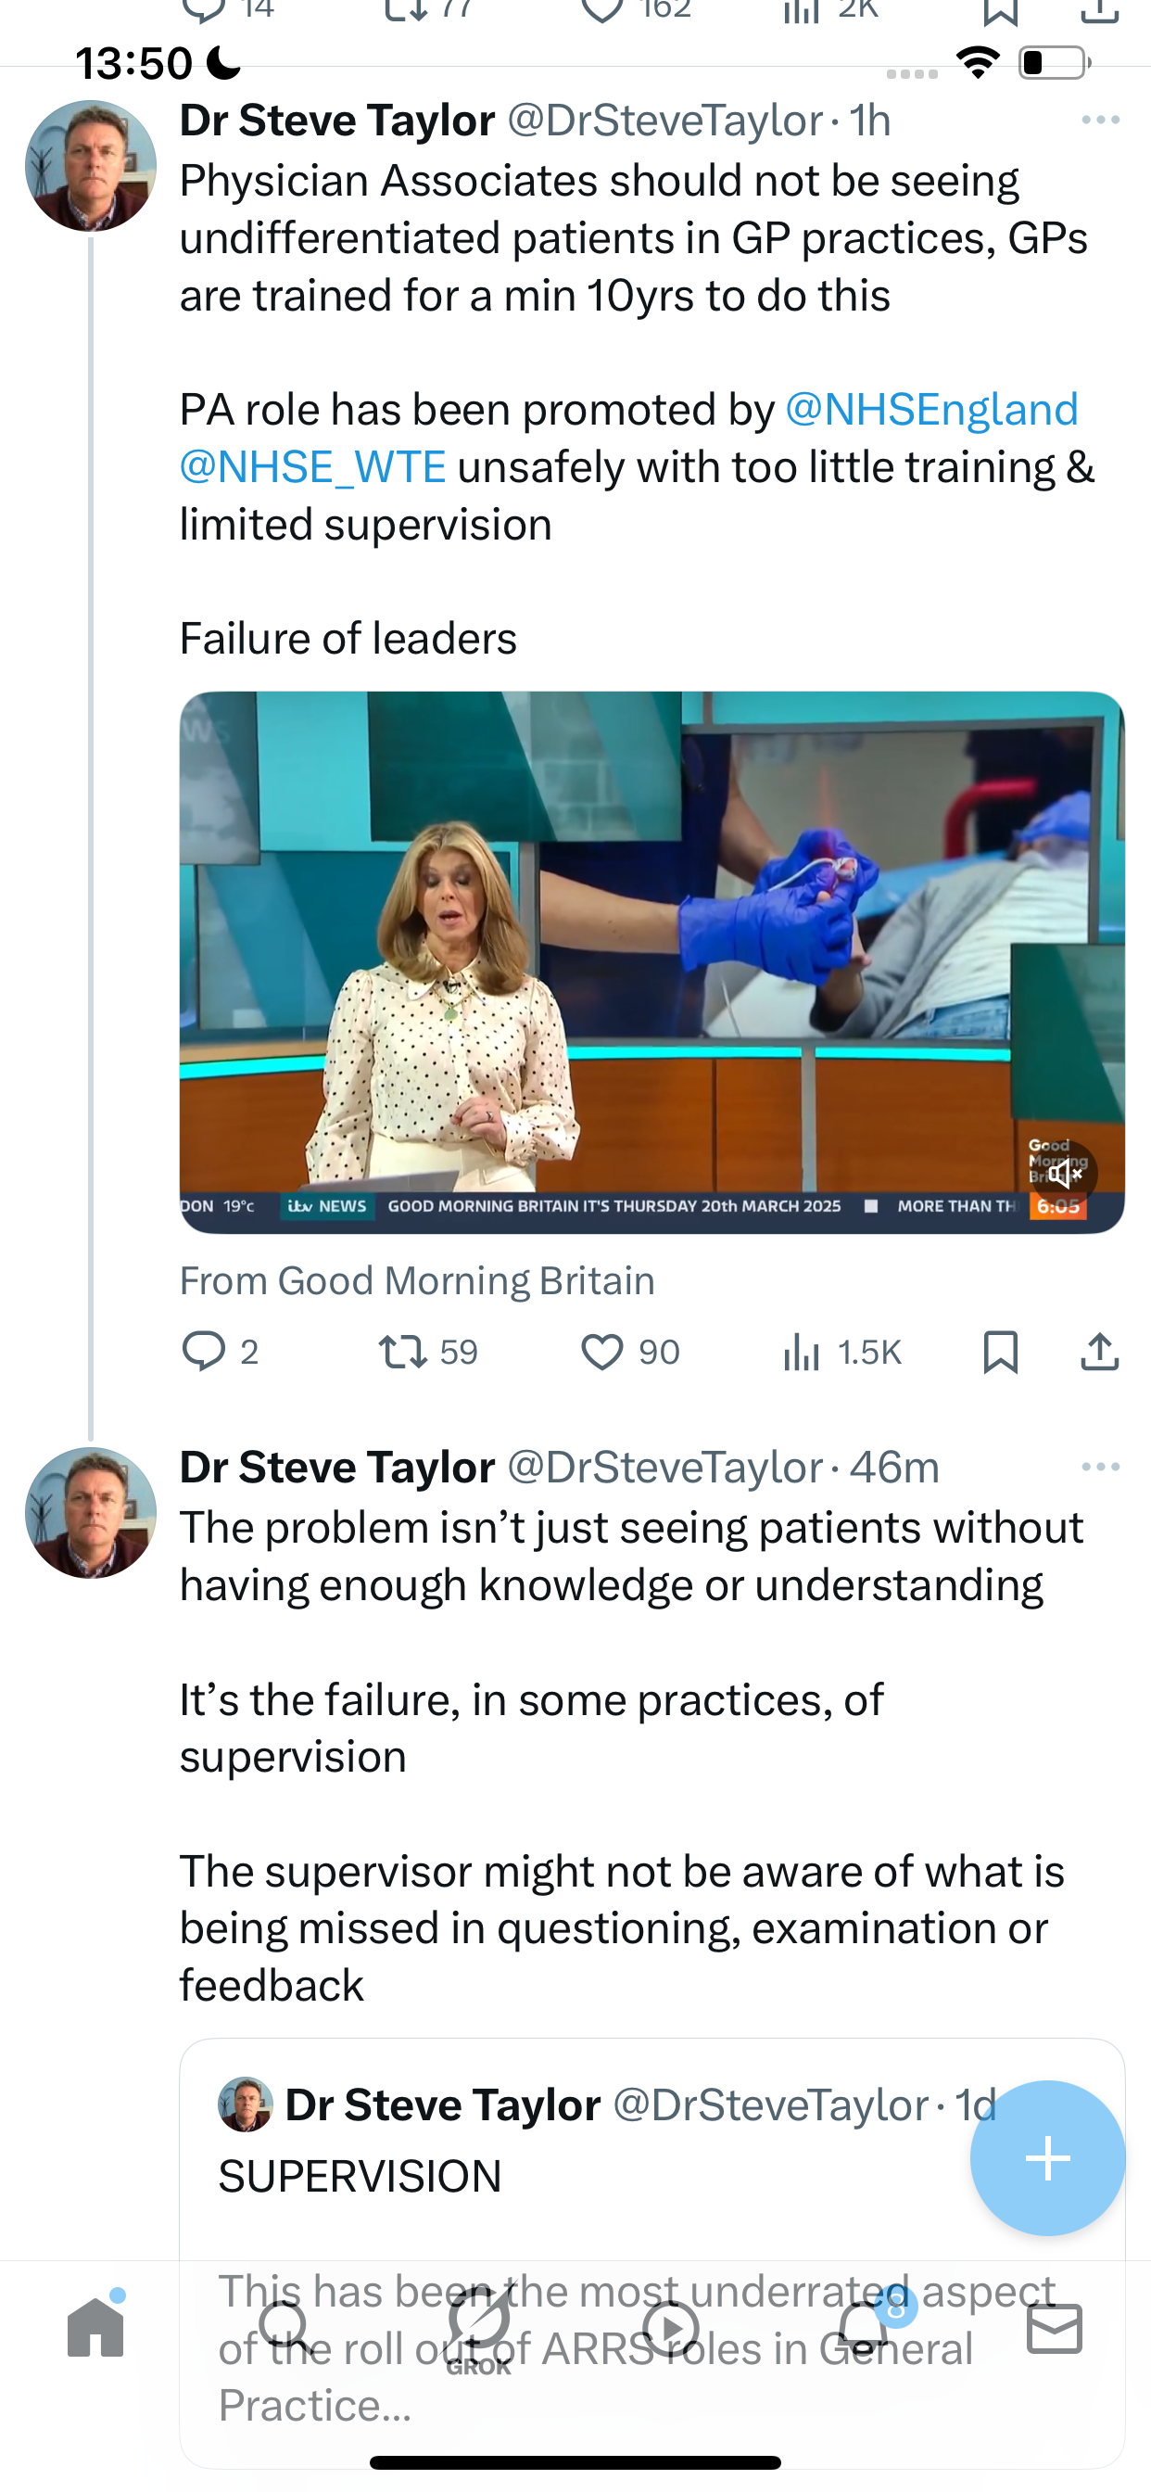
Task: Open more options on the 46m tweet
Action: click(1101, 1467)
